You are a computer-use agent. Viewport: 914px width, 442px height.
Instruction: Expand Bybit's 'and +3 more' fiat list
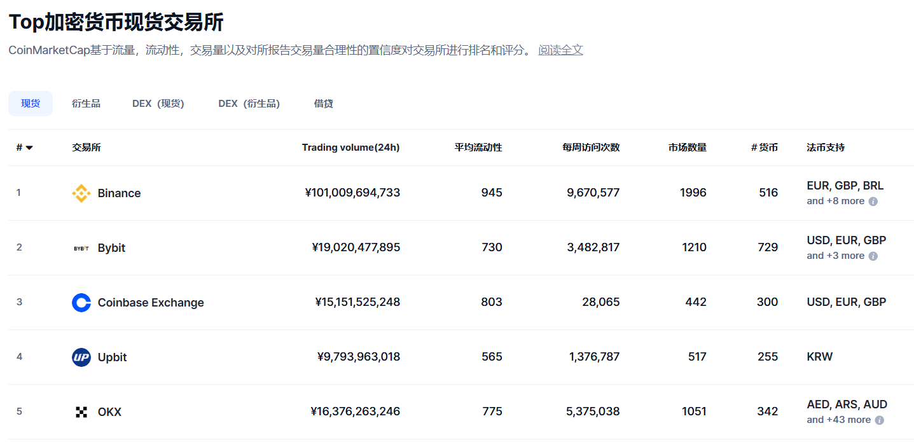[836, 256]
